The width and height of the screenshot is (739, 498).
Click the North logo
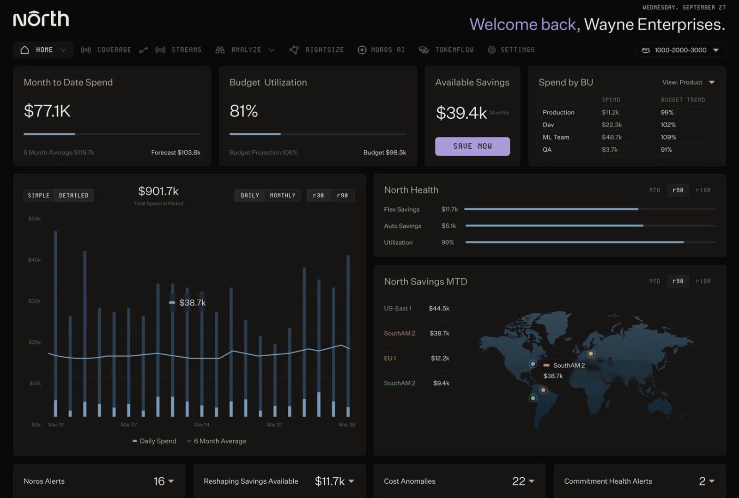tap(41, 19)
